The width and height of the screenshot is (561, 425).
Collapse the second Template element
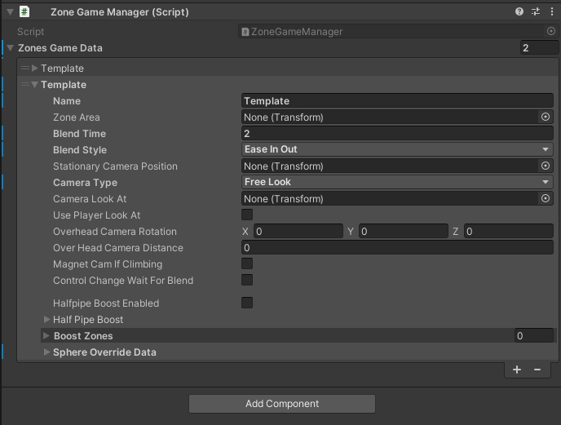35,85
